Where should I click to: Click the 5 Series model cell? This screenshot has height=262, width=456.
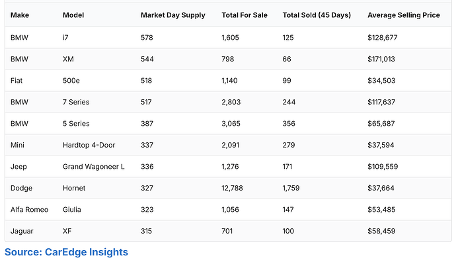point(76,124)
